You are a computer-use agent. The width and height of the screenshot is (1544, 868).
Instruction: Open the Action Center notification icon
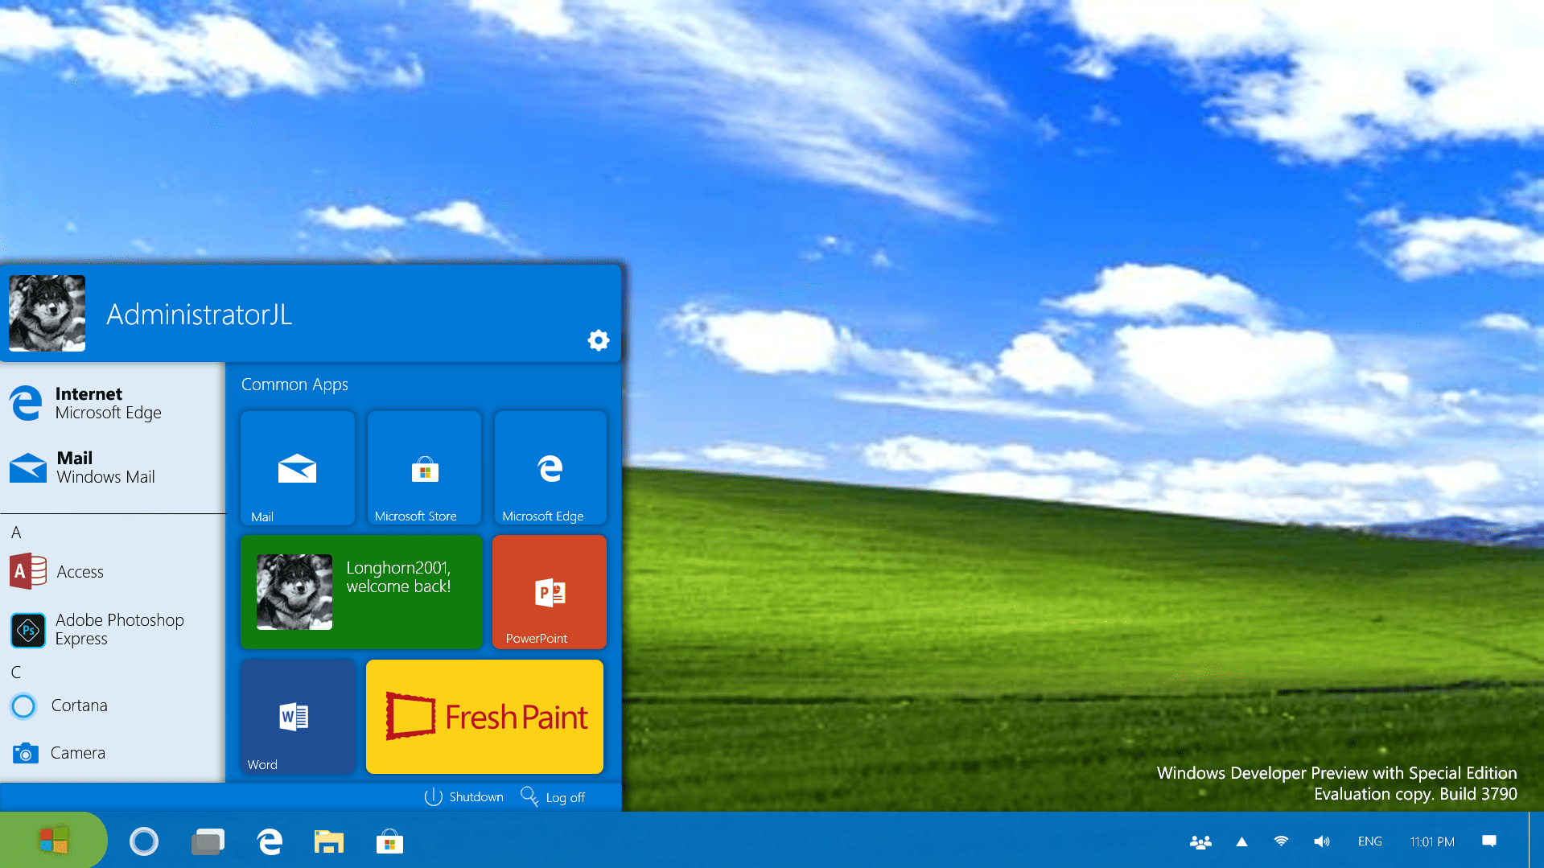tap(1489, 841)
